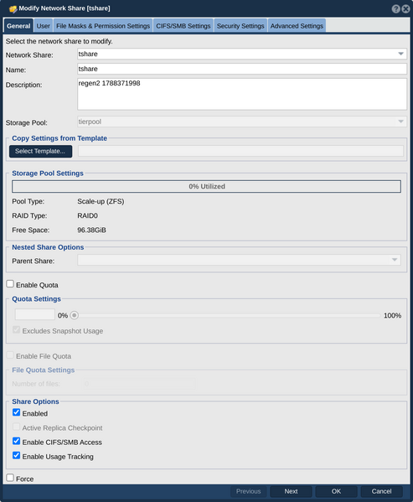Viewport: 413px width, 502px height.
Task: Switch to the General tab
Action: point(18,26)
